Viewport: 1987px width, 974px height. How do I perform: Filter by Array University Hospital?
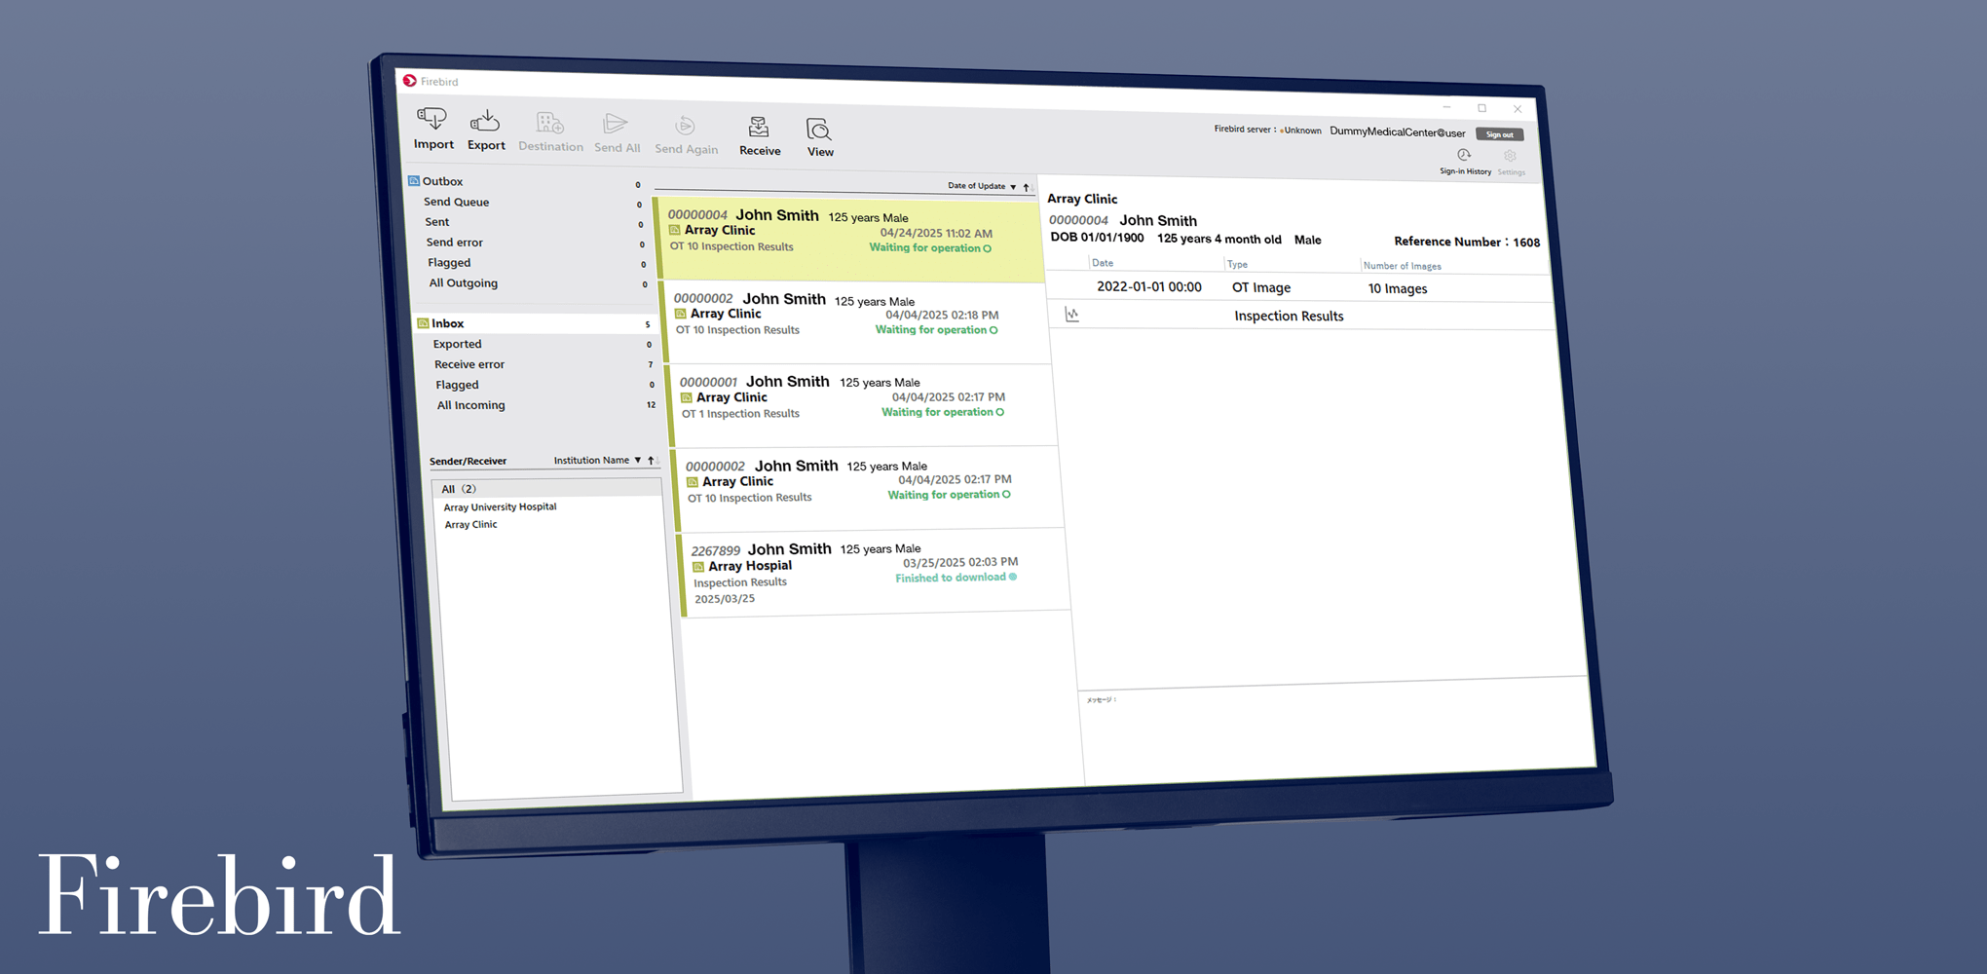(x=500, y=506)
